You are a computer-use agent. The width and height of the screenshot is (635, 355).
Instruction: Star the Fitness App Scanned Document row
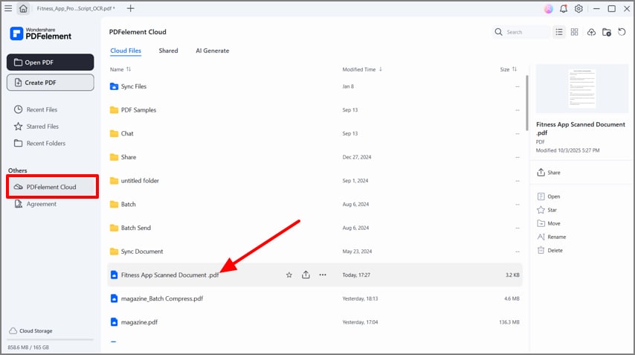click(x=289, y=275)
